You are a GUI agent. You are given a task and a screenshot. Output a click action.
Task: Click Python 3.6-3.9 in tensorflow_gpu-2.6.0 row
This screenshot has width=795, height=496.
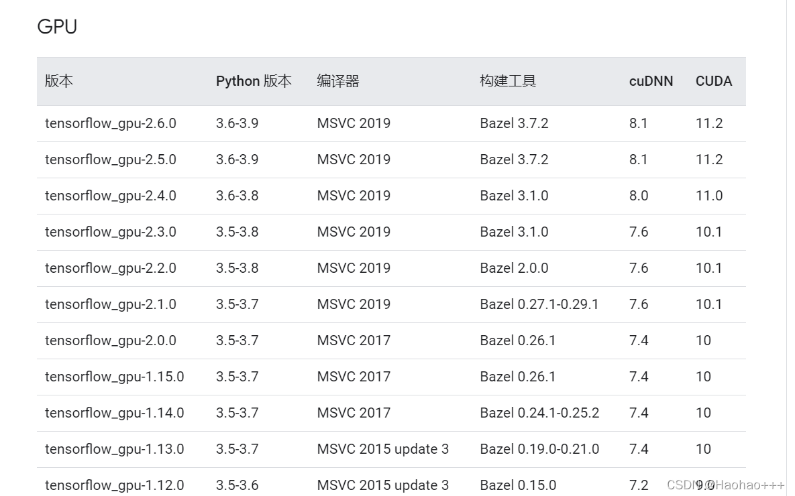[237, 123]
